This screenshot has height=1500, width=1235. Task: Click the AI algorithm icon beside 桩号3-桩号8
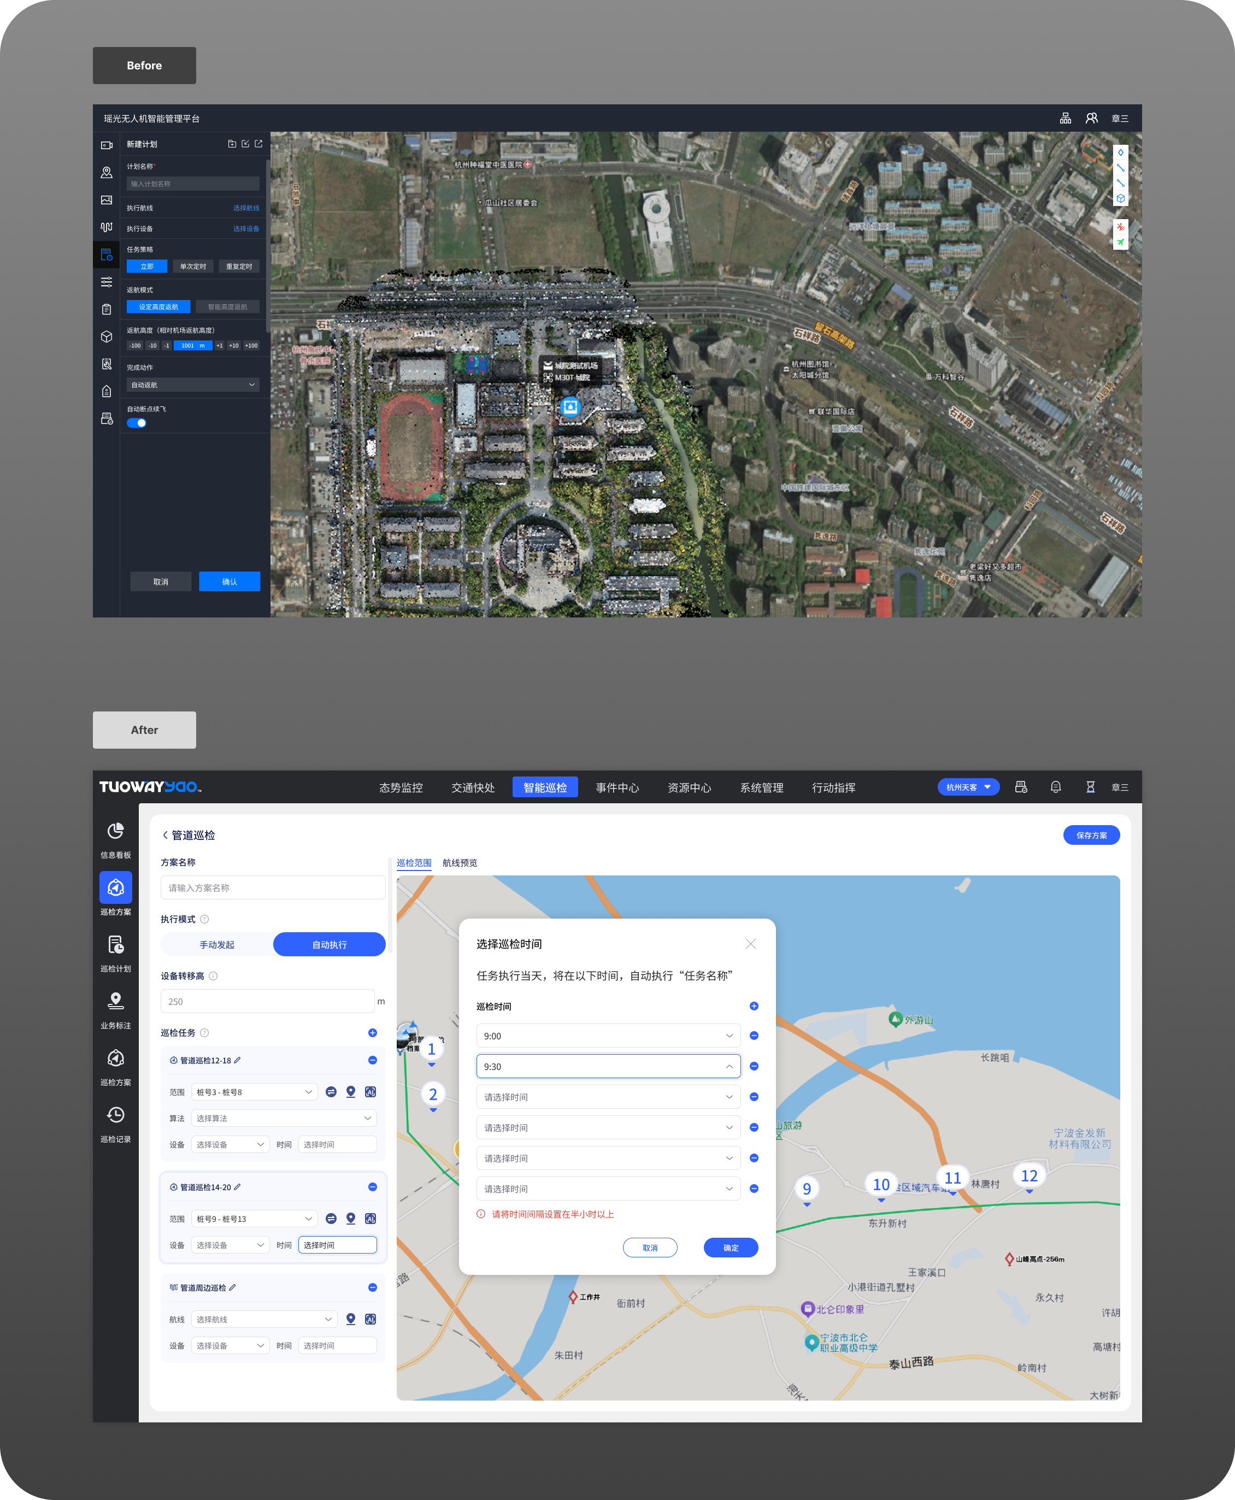[x=370, y=1092]
